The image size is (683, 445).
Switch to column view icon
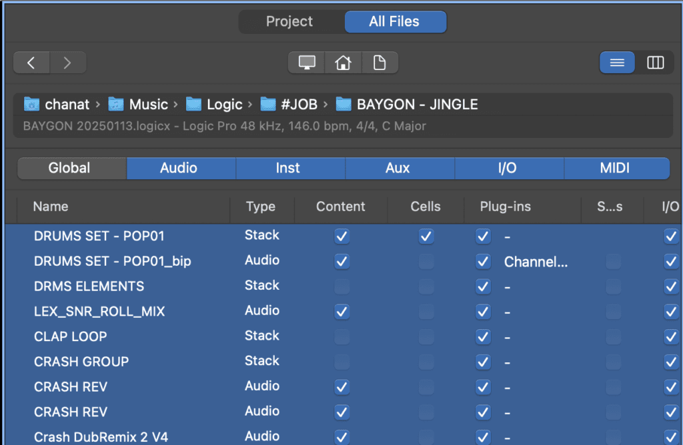[x=655, y=63]
